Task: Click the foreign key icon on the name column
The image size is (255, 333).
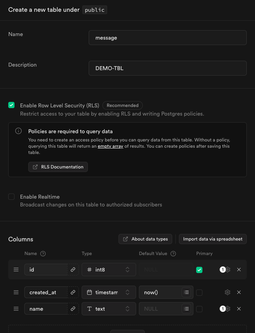Action: pos(73,309)
